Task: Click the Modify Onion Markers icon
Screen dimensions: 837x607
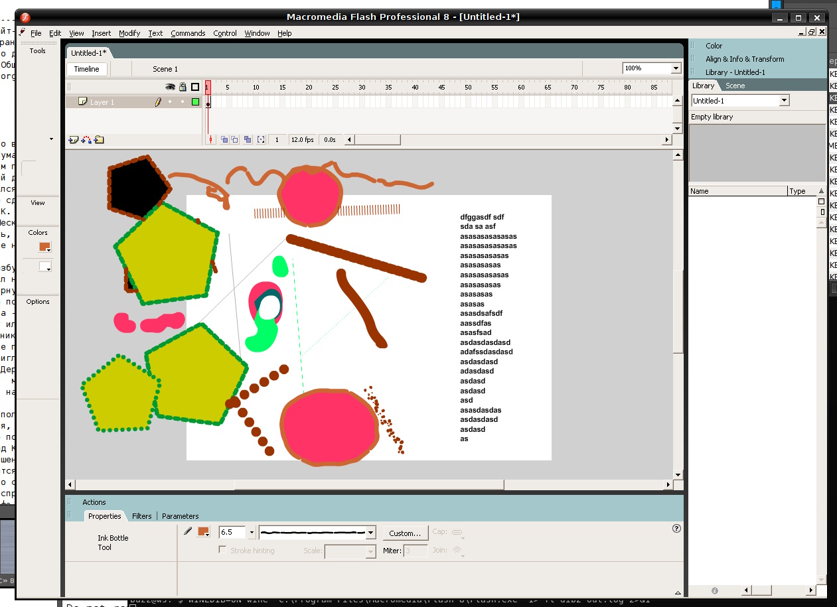Action: coord(261,140)
